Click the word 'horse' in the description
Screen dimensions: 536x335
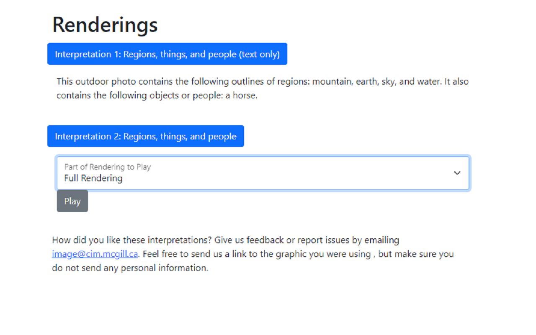pos(244,95)
